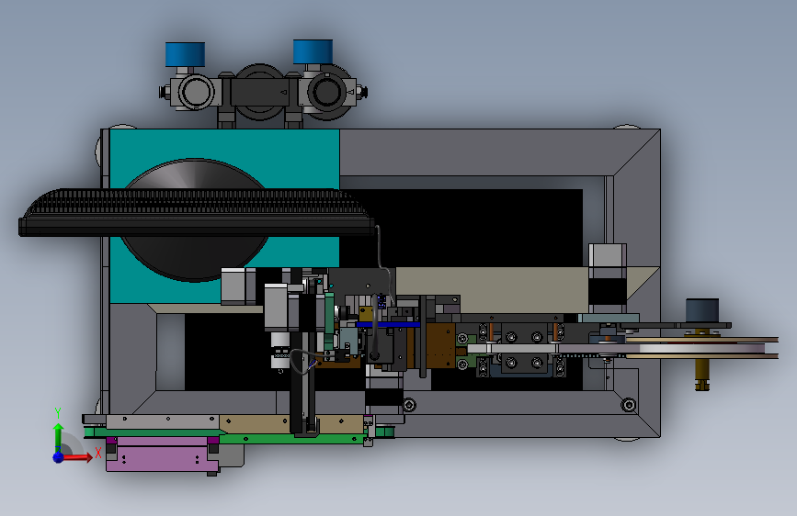
Task: Select the right blue cylinder cap on top
Action: (313, 51)
